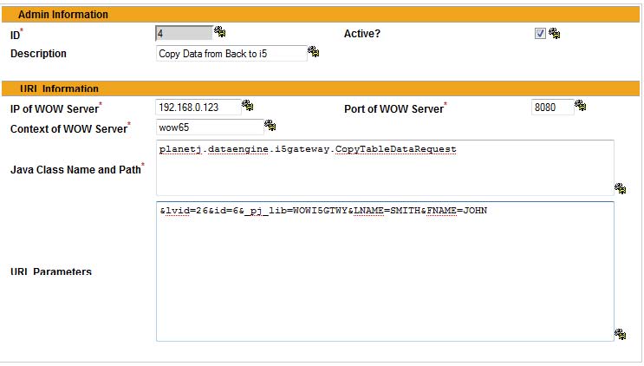Click the Admin Information section header
This screenshot has width=644, height=366.
pos(321,15)
